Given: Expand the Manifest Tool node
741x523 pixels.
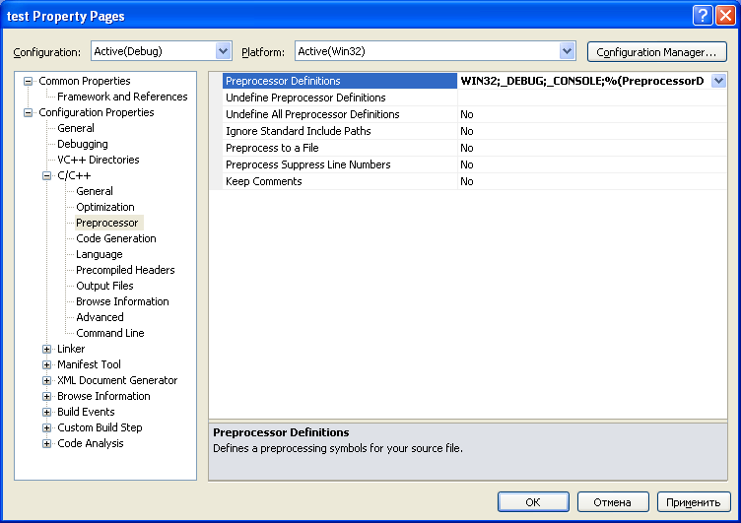Looking at the screenshot, I should (x=46, y=364).
